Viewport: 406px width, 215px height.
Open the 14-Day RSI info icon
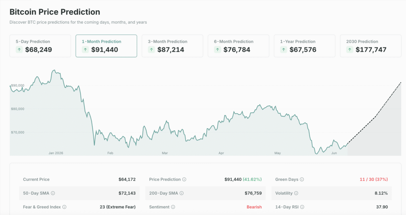coord(302,207)
